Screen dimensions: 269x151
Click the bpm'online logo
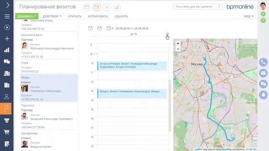(240, 7)
